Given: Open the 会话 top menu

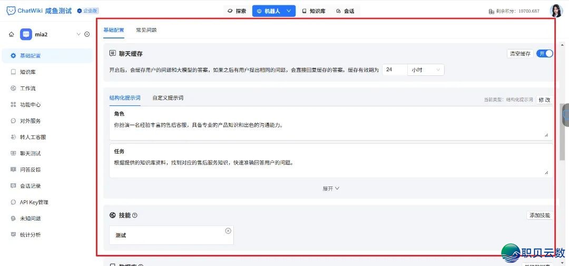Looking at the screenshot, I should [x=346, y=11].
